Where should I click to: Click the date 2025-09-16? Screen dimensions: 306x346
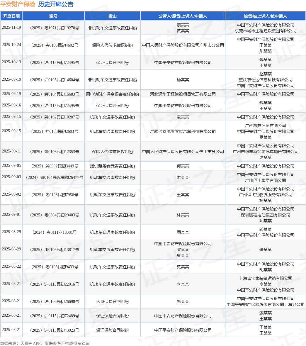pos(11,105)
